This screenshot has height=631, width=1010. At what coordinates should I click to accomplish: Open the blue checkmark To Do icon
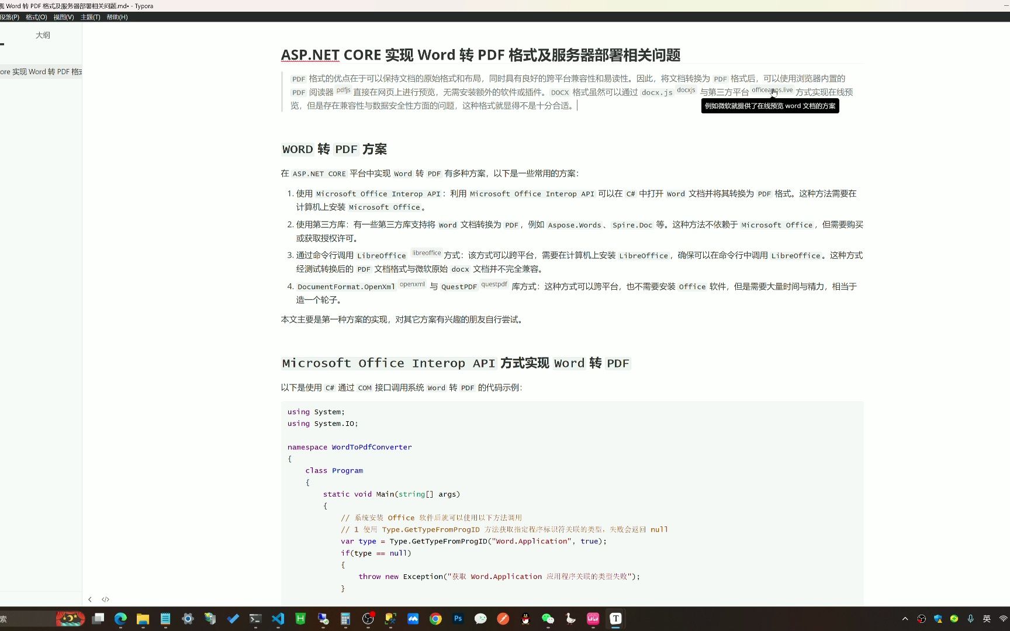pyautogui.click(x=233, y=619)
